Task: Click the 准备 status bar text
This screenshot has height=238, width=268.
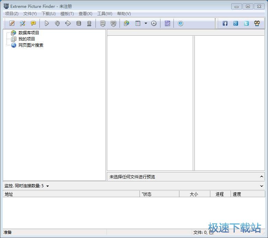Action: [8, 232]
